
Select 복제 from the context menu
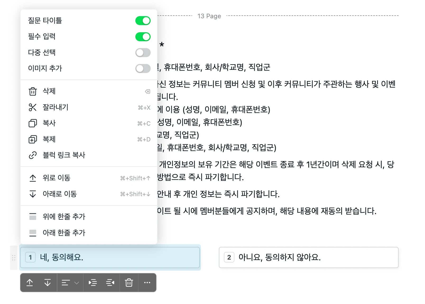tap(49, 139)
